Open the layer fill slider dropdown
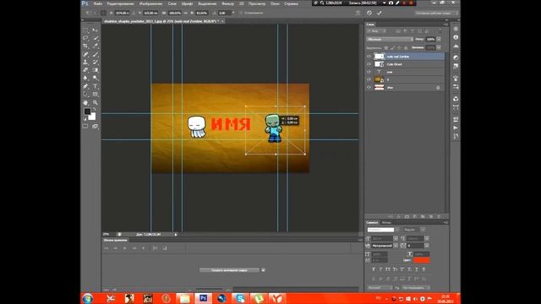 (x=439, y=47)
